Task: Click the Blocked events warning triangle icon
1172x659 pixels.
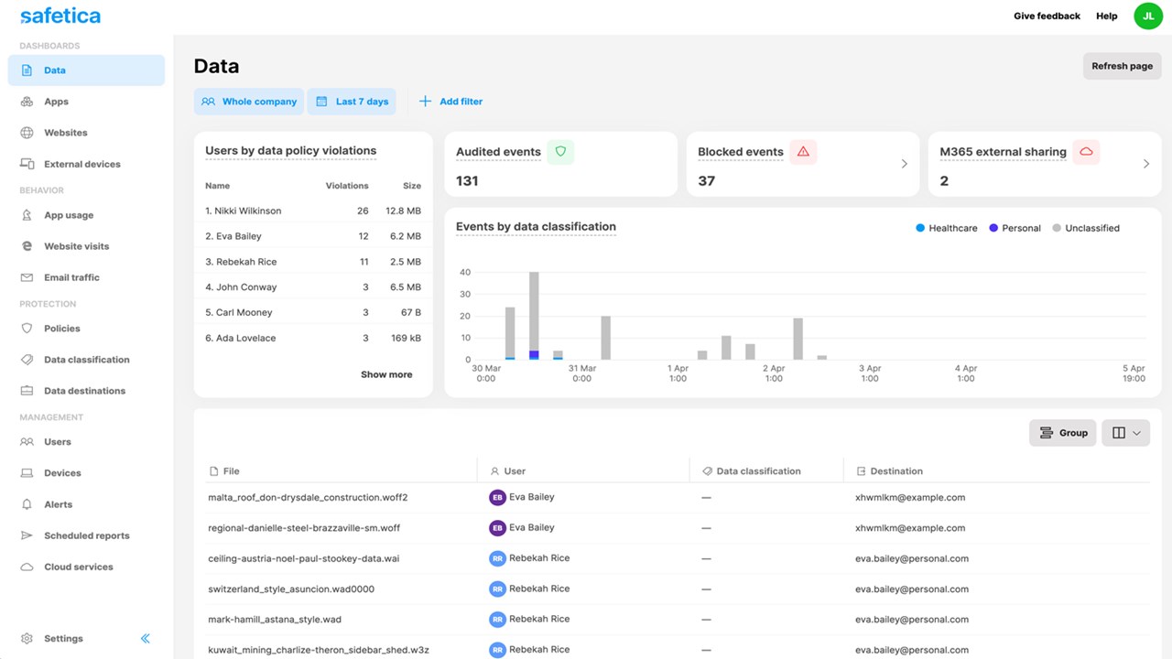Action: coord(803,152)
